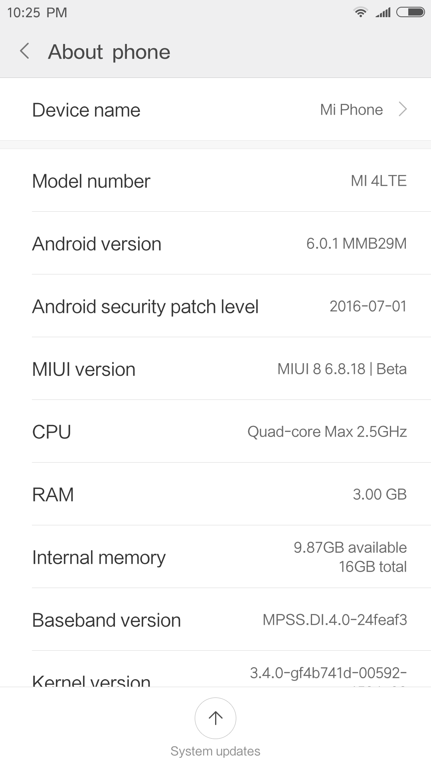
Task: Tap the Kernel version row
Action: click(215, 675)
